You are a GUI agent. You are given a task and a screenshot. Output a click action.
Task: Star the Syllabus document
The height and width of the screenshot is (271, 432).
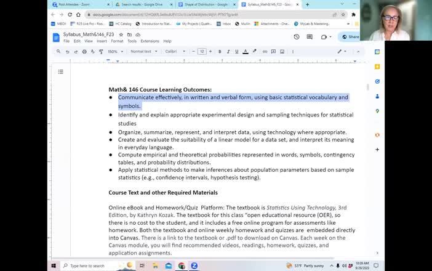tap(121, 34)
